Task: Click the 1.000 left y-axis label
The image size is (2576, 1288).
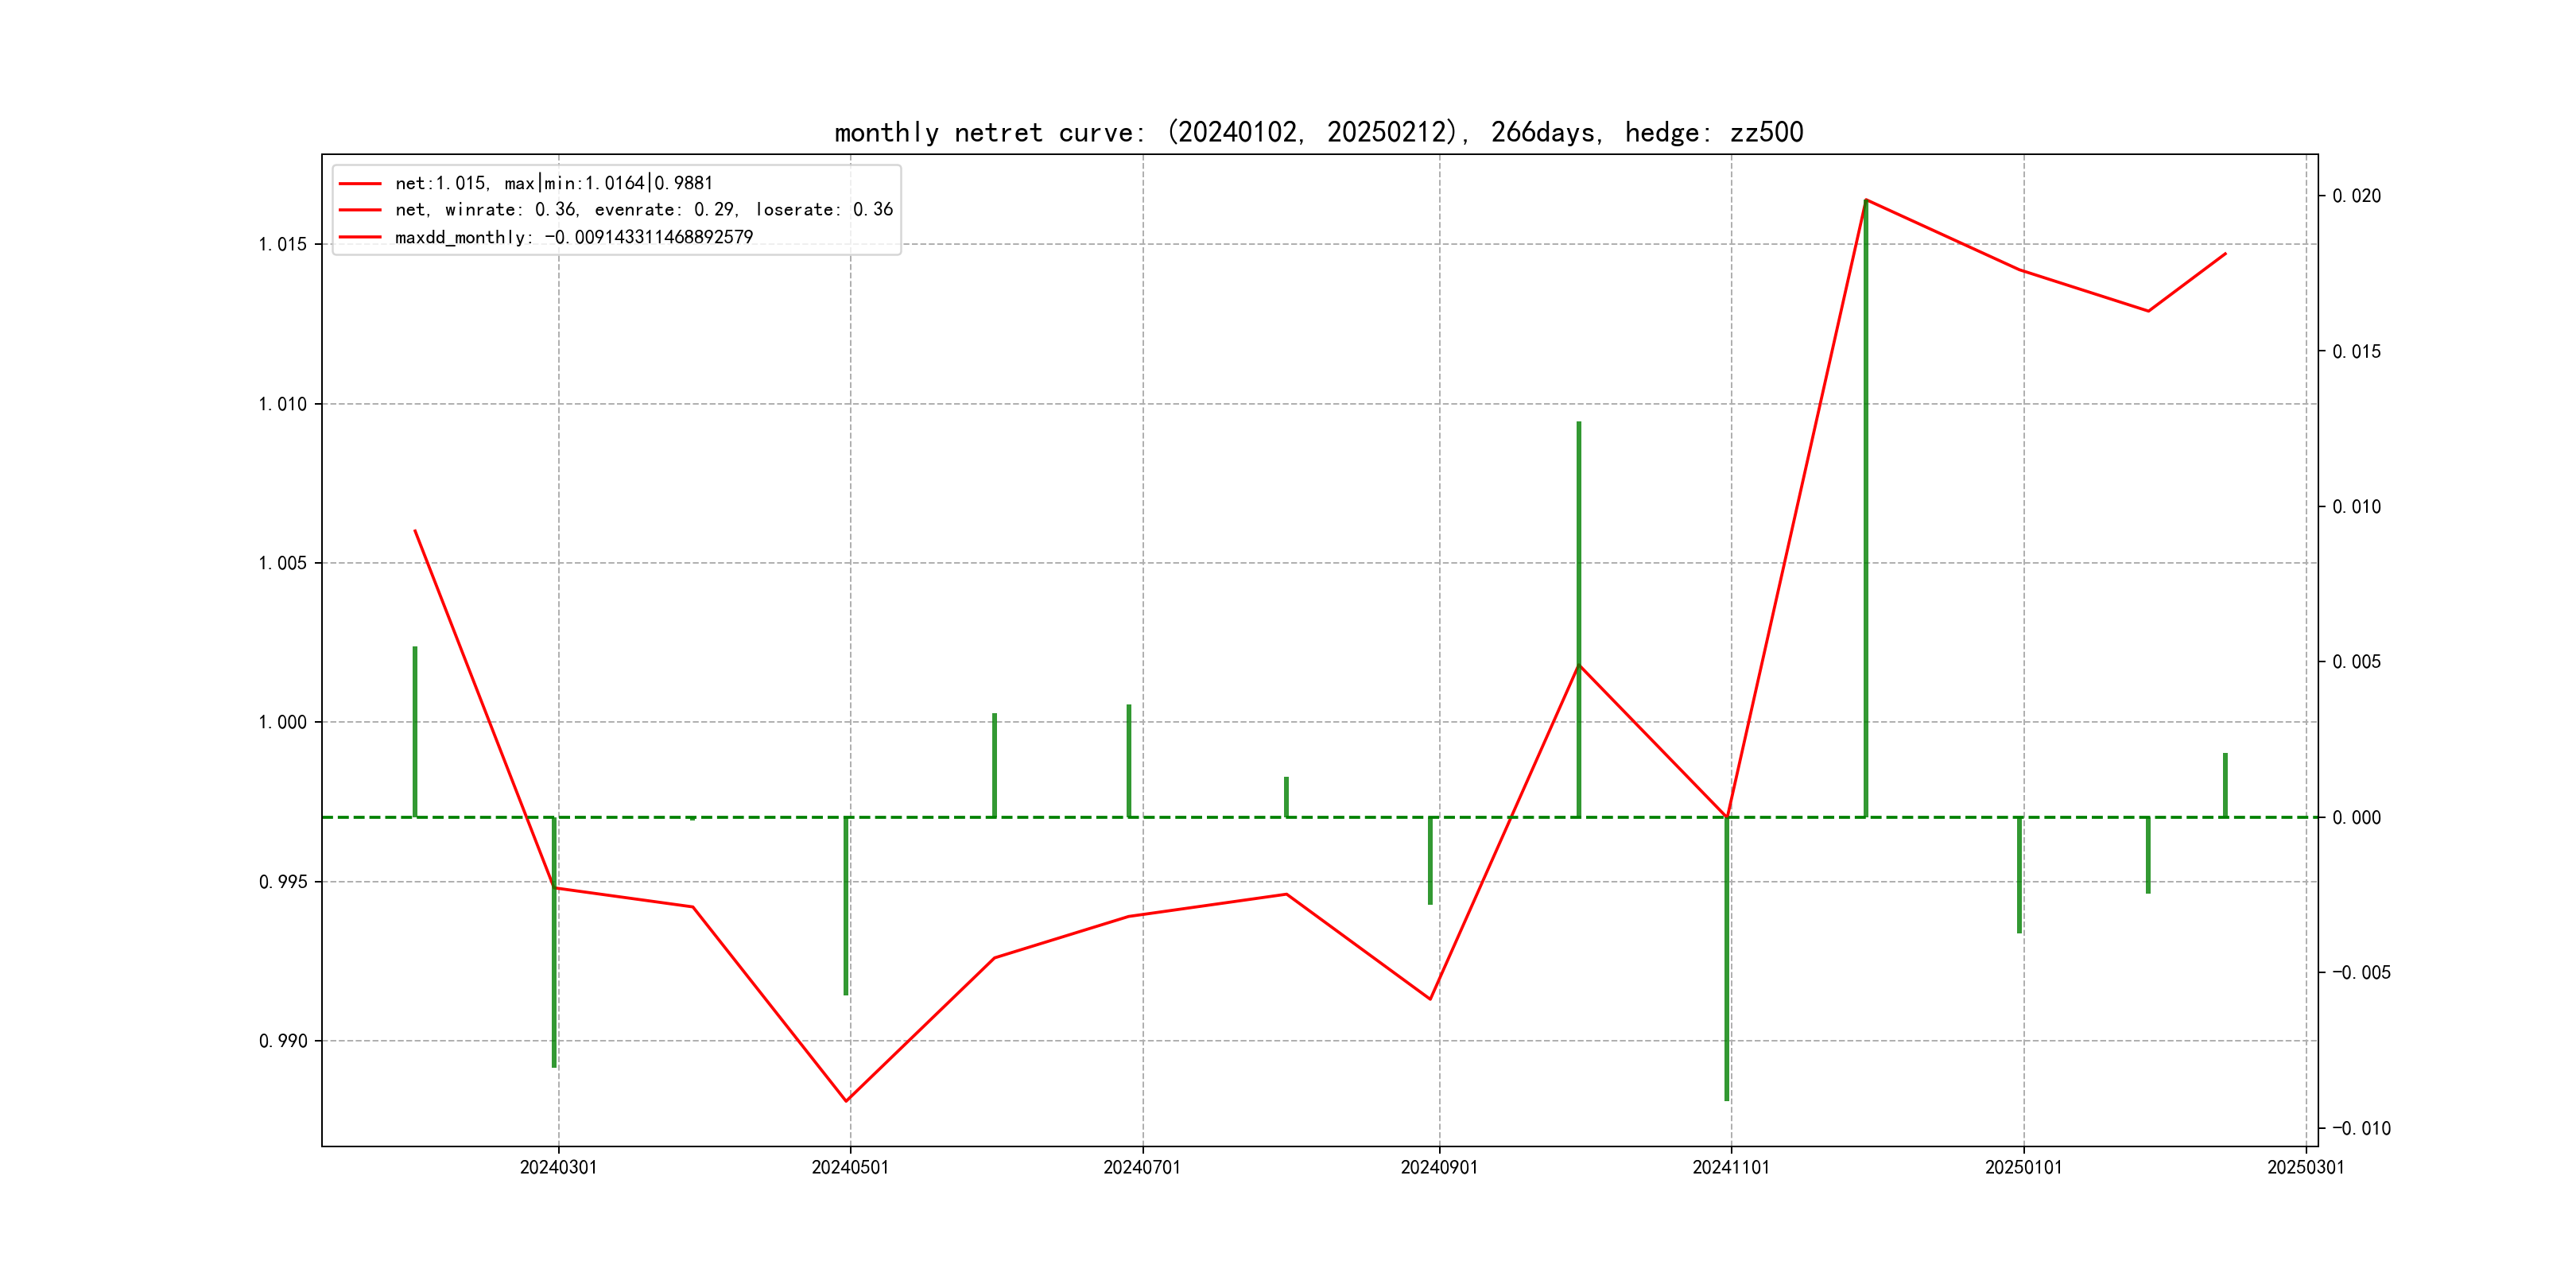Action: click(x=283, y=722)
